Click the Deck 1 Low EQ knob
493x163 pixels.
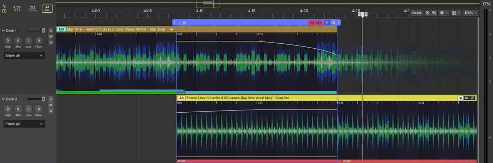(29, 40)
